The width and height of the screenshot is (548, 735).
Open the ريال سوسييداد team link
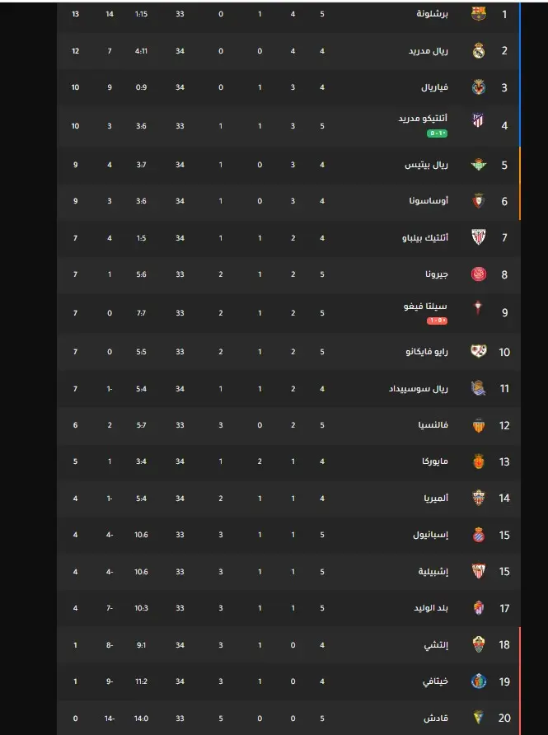(418, 389)
